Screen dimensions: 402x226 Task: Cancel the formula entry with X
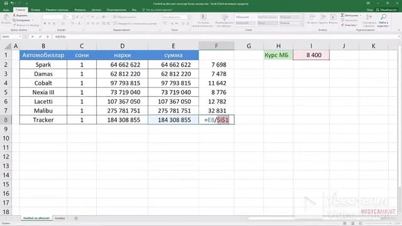point(33,36)
